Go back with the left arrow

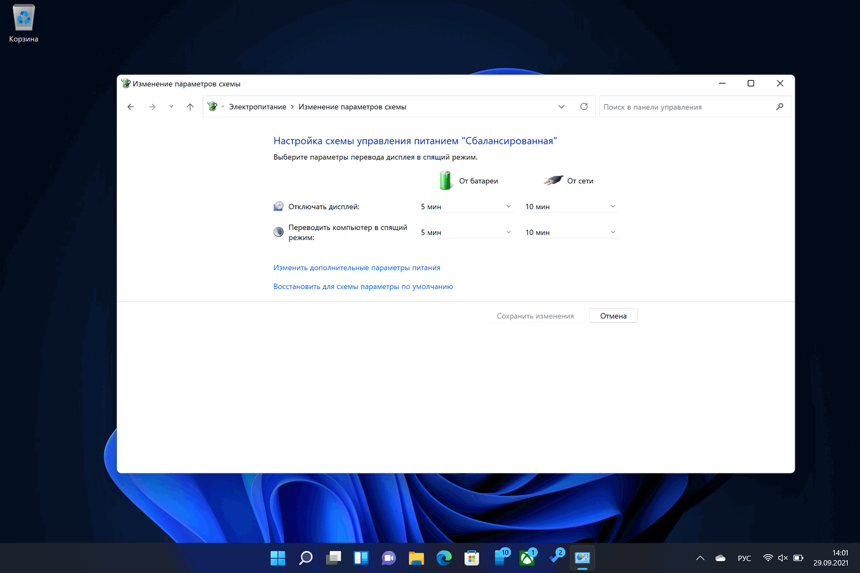click(131, 107)
